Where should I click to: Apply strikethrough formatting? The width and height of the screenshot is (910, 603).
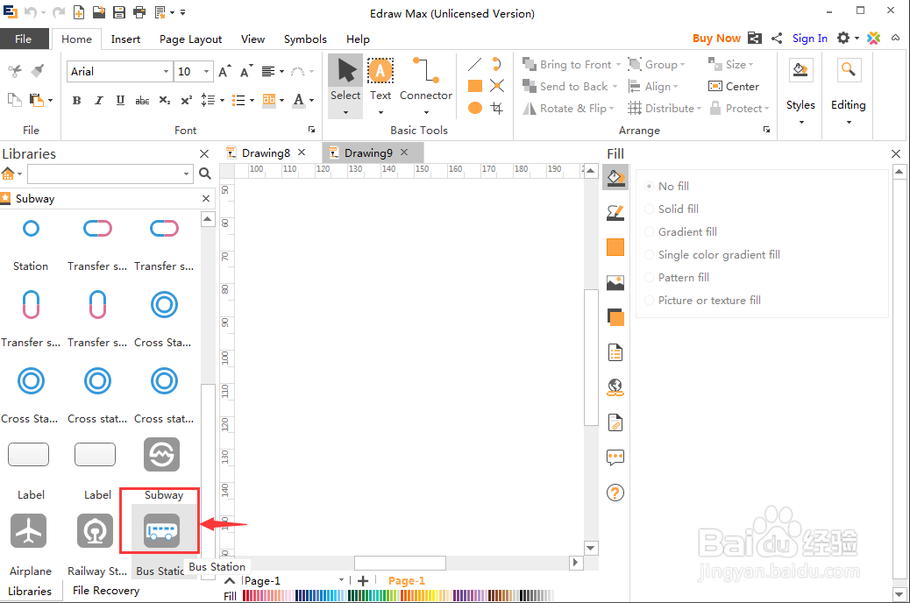tap(142, 101)
